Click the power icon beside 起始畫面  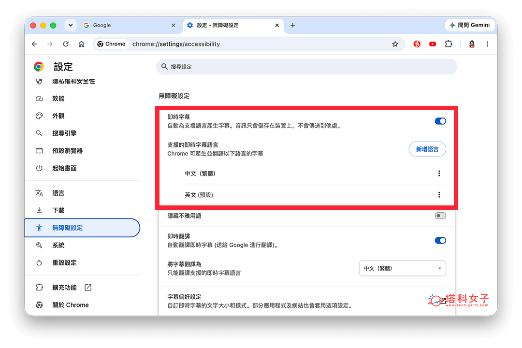click(39, 168)
